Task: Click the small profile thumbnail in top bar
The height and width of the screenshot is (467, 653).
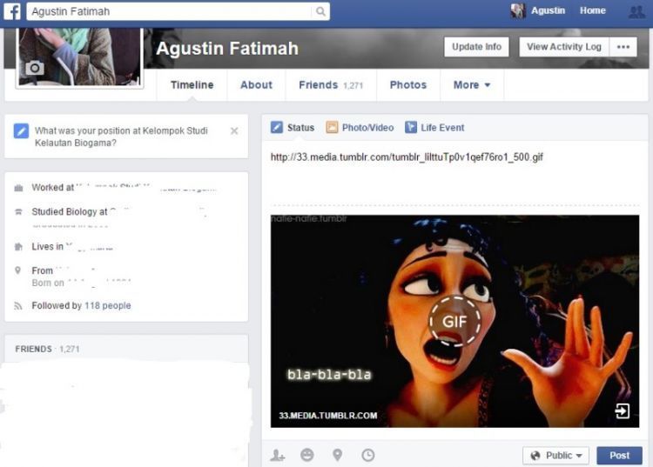Action: pos(518,10)
